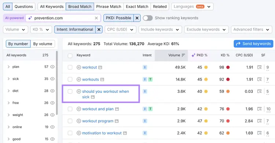Image resolution: width=275 pixels, height=143 pixels.
Task: Open SERP view icon beside 'workout'
Action: tap(100, 67)
